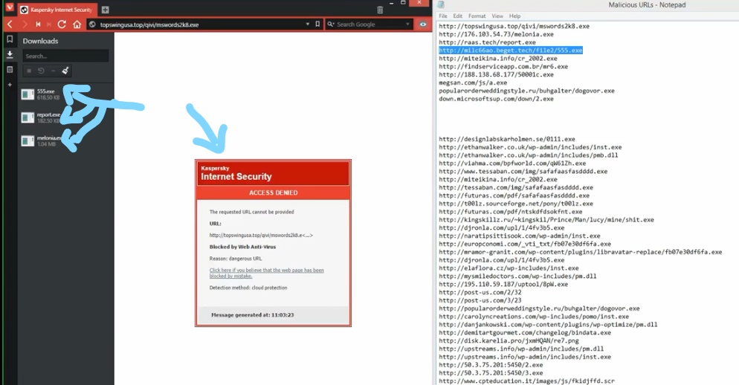Expand the search engine dropdown arrow
739x385 pixels.
click(x=407, y=24)
